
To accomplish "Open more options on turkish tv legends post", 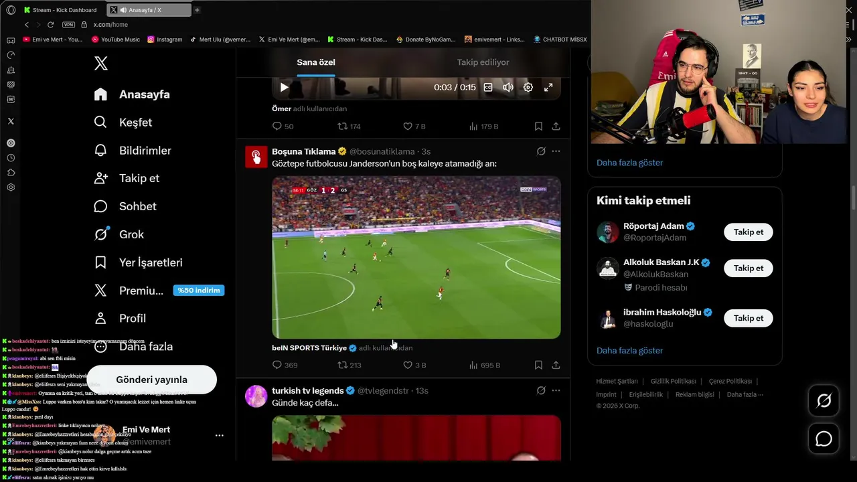I will coord(556,390).
